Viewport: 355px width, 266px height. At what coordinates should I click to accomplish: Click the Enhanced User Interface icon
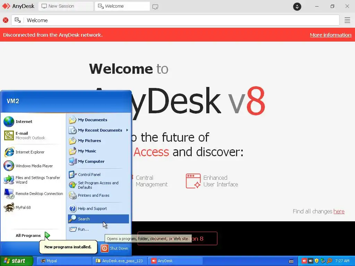tap(193, 181)
